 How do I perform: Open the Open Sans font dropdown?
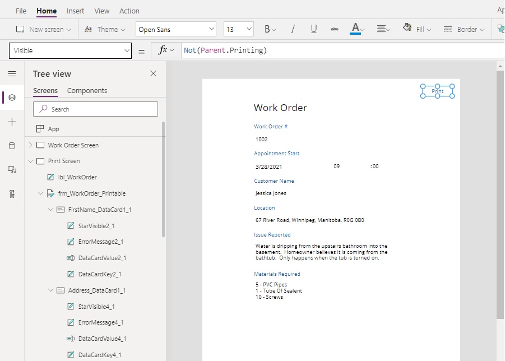pos(176,29)
